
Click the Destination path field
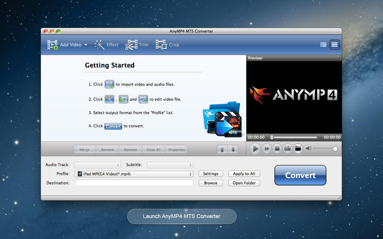pyautogui.click(x=134, y=183)
